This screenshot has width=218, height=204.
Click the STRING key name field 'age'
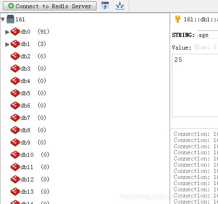click(x=208, y=35)
